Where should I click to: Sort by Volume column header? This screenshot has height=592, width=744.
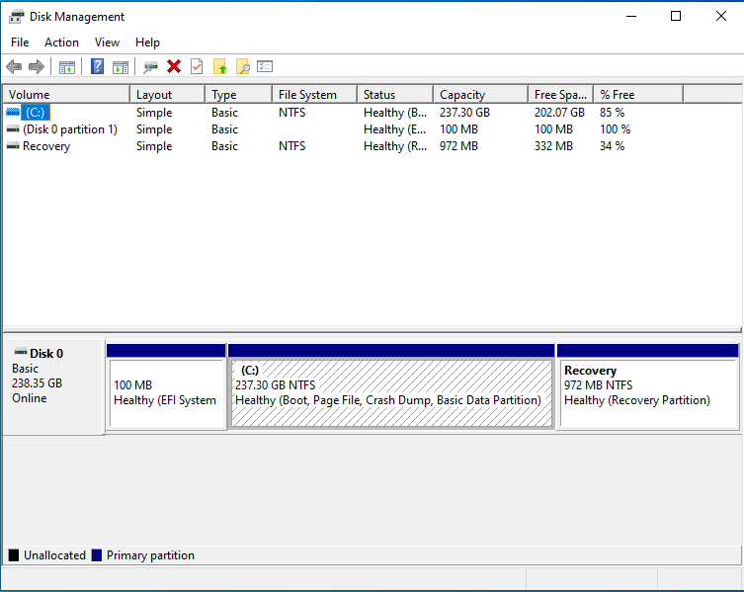click(x=66, y=95)
